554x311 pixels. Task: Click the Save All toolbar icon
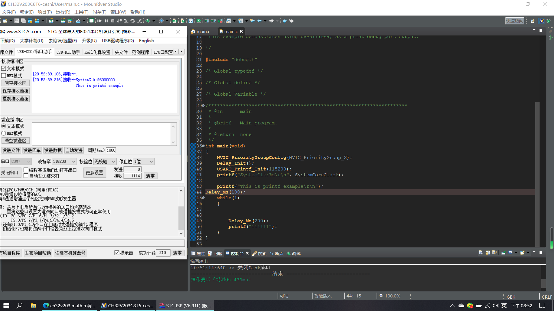tap(23, 21)
